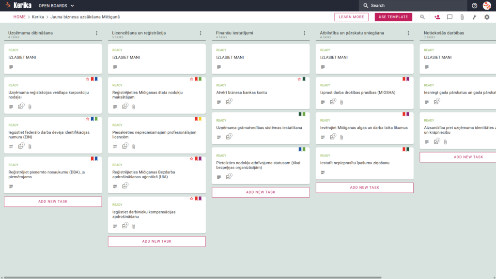Viewport: 496px width, 279px height.
Task: Open the board attachments paperclip icon
Action: [462, 17]
